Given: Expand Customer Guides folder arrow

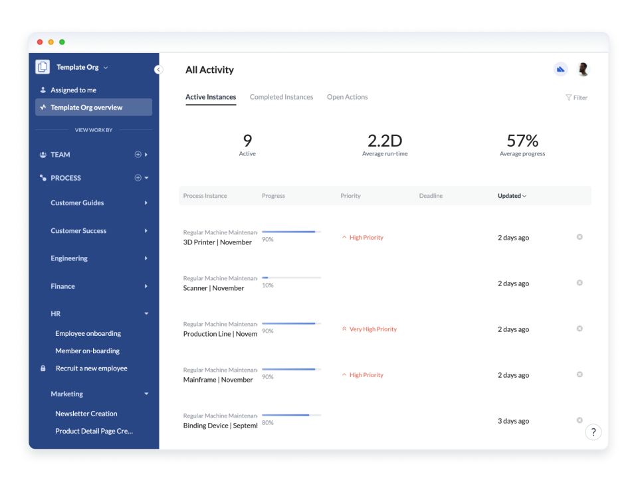Looking at the screenshot, I should [x=146, y=202].
